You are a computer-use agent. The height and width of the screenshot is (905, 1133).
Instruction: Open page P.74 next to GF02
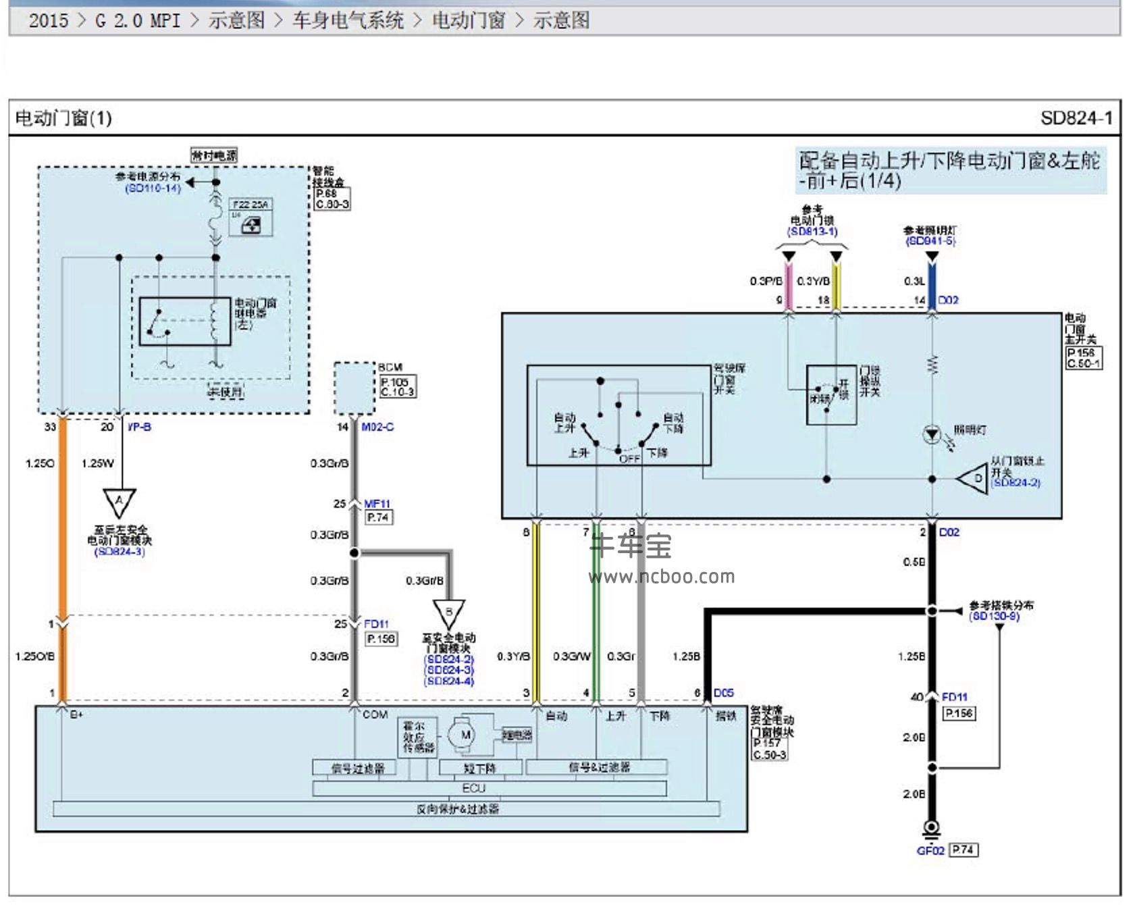964,850
